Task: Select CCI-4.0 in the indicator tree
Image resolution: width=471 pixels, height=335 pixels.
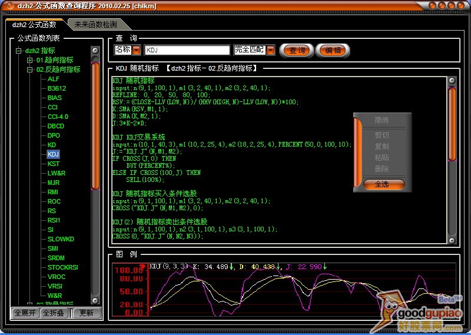Action: (58, 117)
